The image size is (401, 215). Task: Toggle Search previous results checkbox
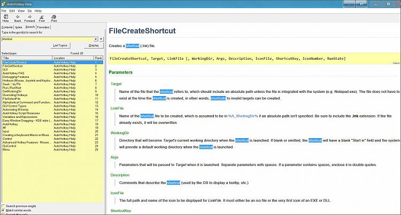tap(3, 206)
